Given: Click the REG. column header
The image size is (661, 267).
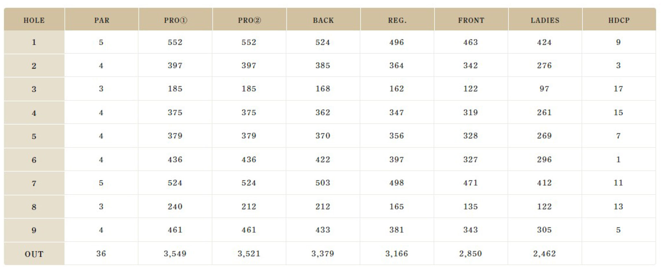Looking at the screenshot, I should [x=397, y=19].
